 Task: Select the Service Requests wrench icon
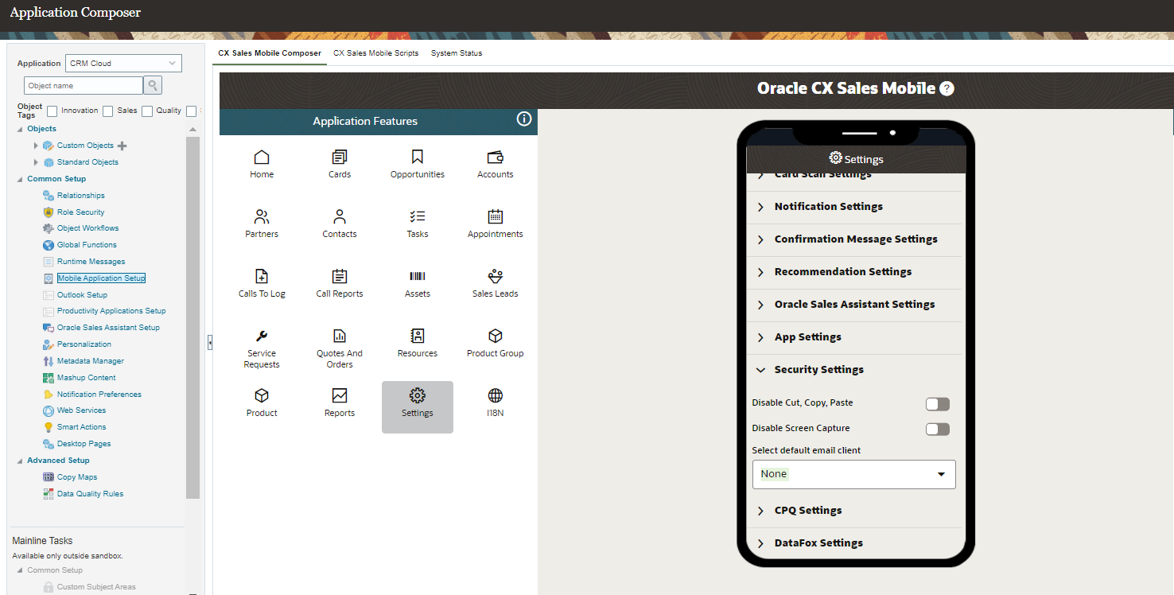(x=262, y=336)
